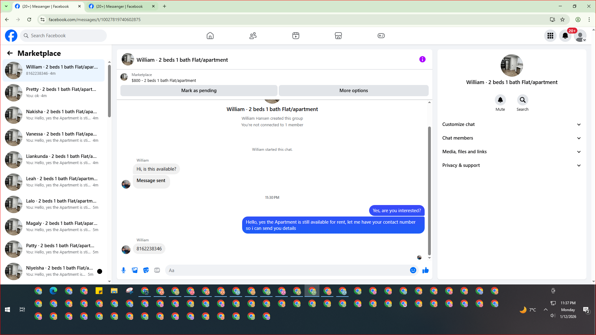Switch to the second Messenger browser tab

(x=120, y=6)
